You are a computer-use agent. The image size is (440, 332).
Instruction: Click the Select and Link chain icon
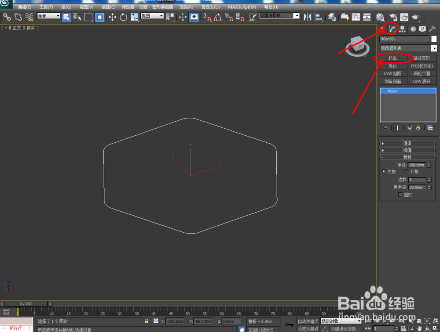coord(7,17)
